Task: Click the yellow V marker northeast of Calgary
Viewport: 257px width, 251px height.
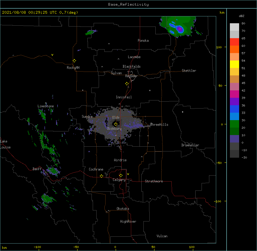Action: (x=128, y=174)
